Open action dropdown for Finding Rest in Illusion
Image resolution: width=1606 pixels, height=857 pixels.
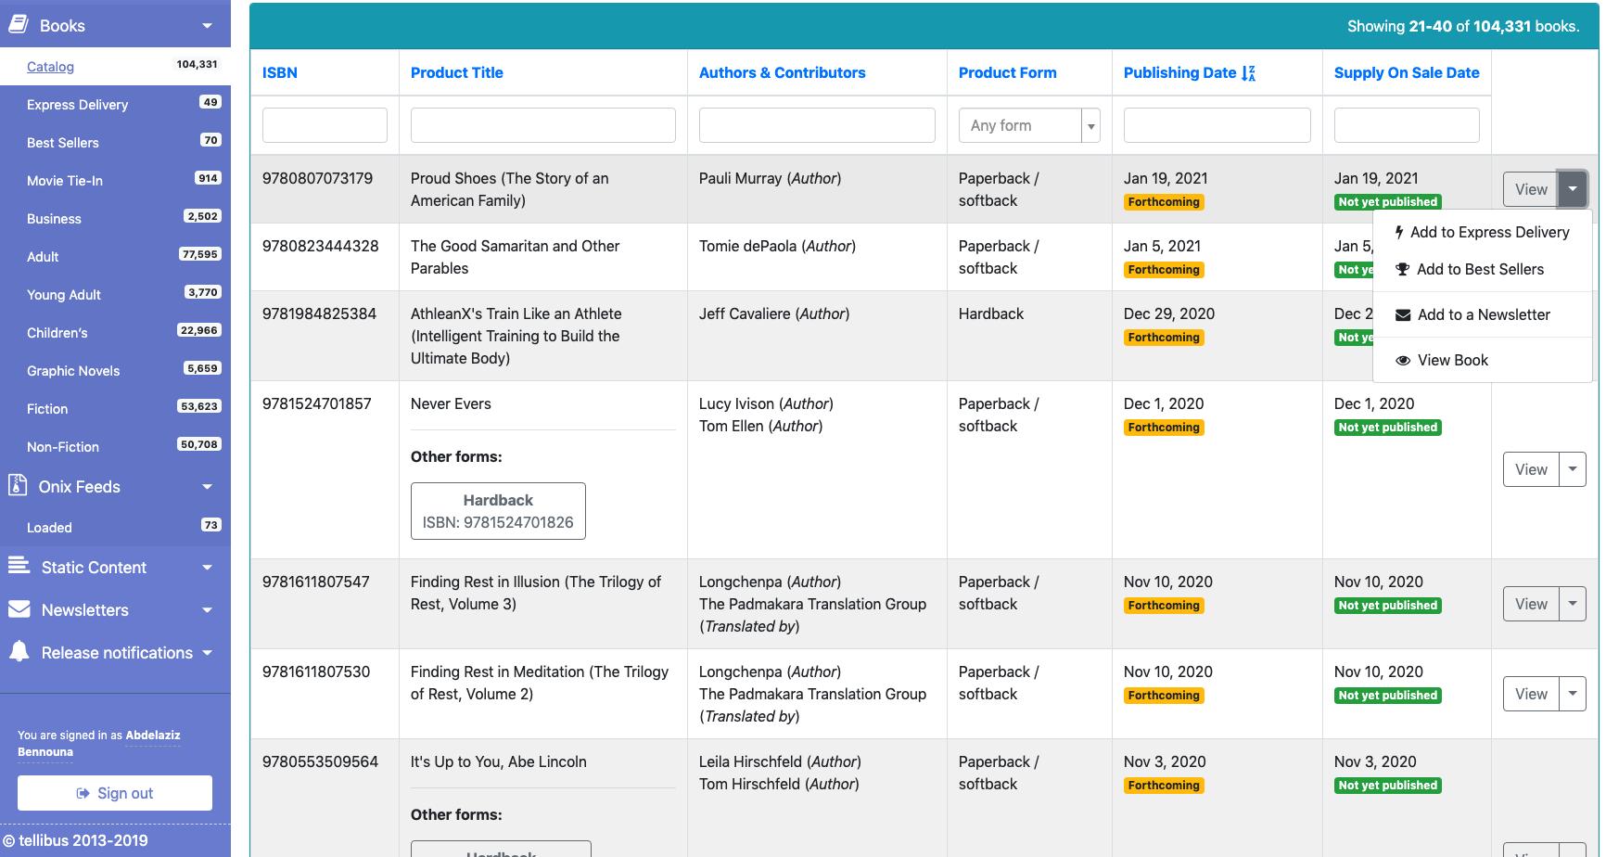(1573, 604)
